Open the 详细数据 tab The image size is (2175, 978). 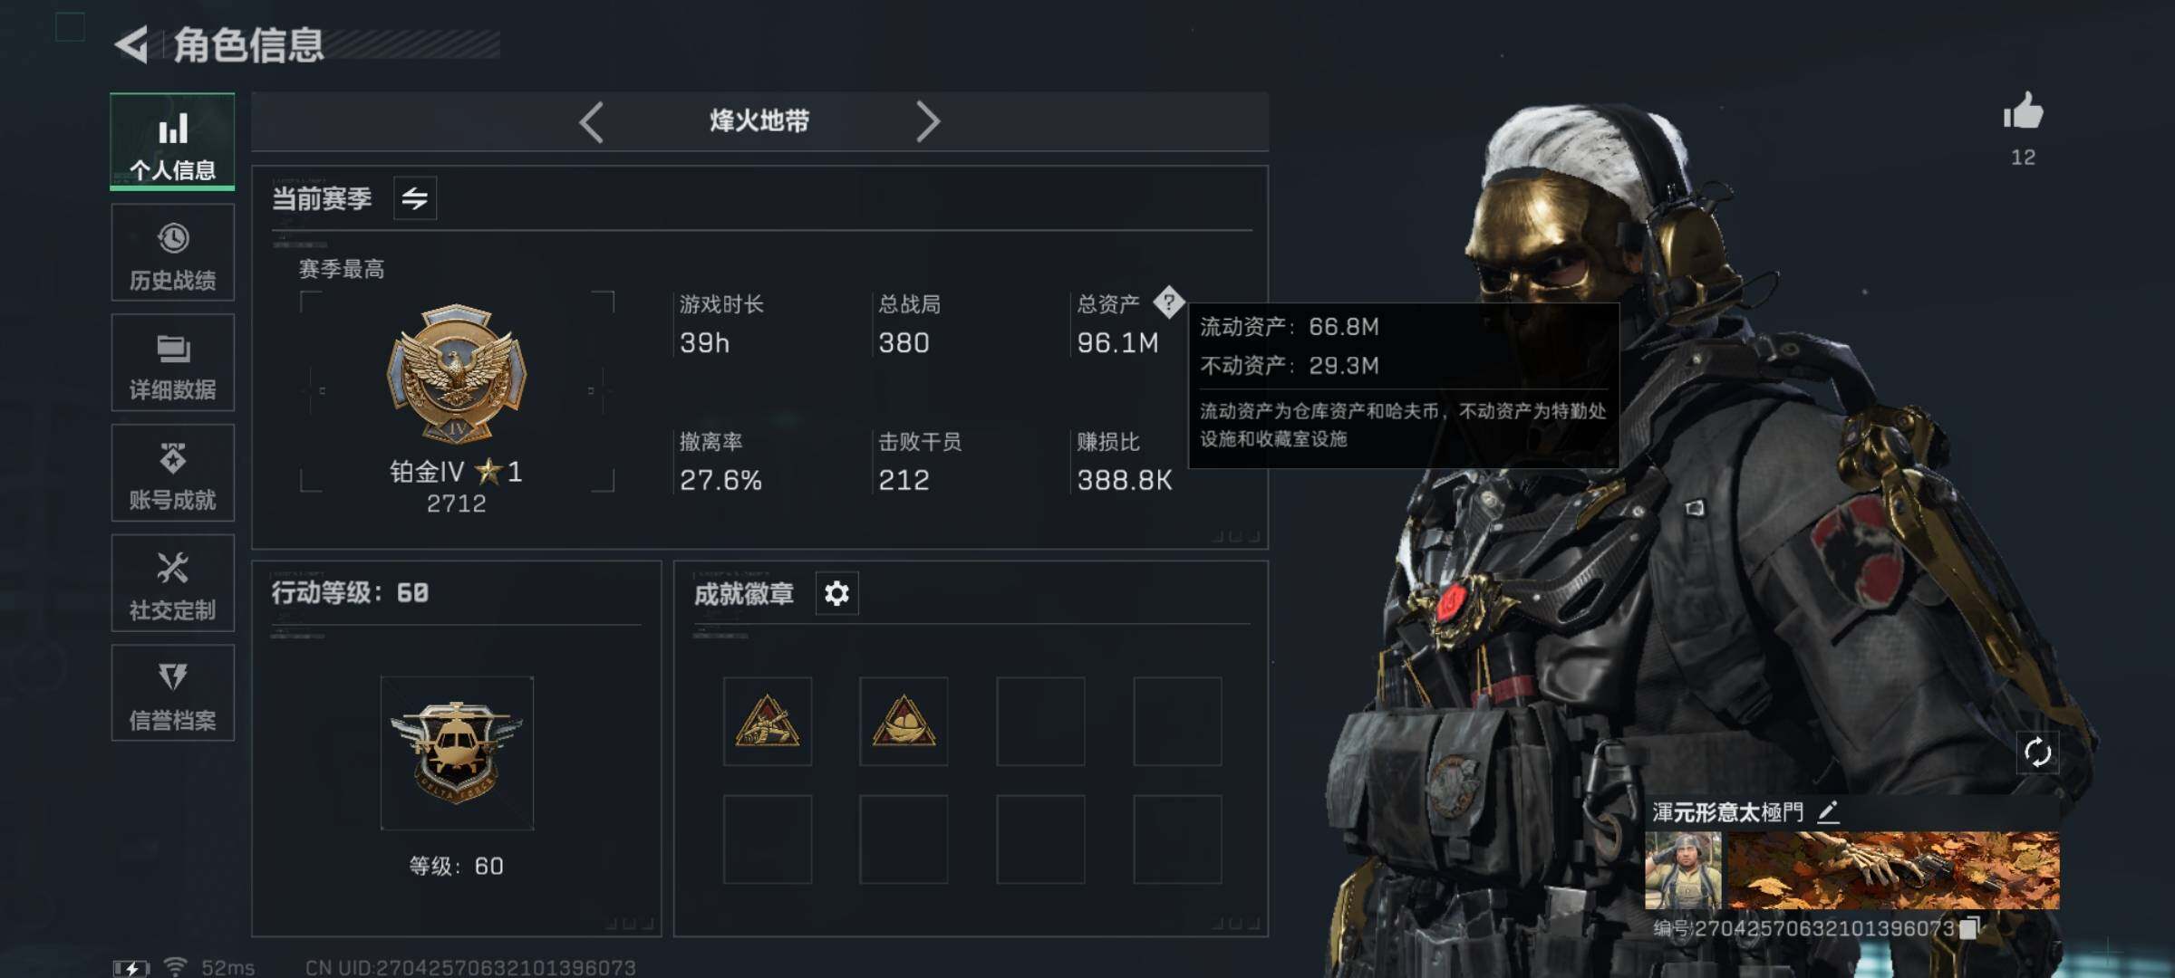click(x=172, y=362)
